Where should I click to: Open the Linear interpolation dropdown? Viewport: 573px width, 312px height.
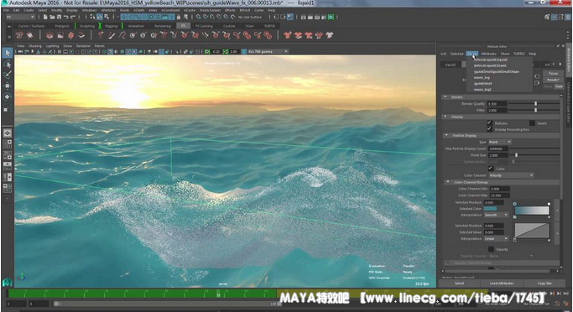click(497, 238)
